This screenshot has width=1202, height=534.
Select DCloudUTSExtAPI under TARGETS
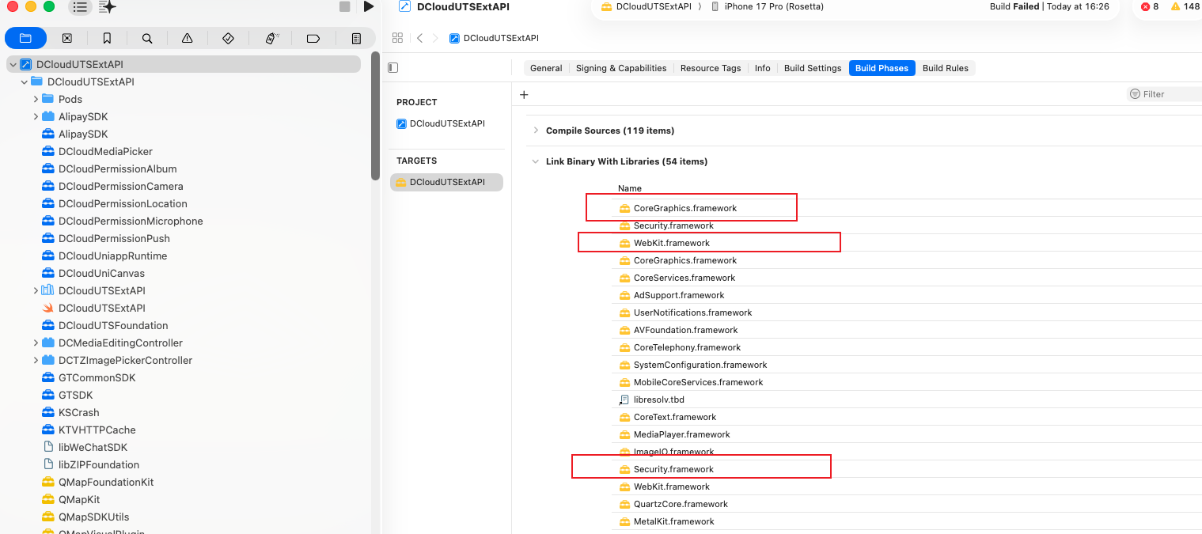tap(447, 182)
